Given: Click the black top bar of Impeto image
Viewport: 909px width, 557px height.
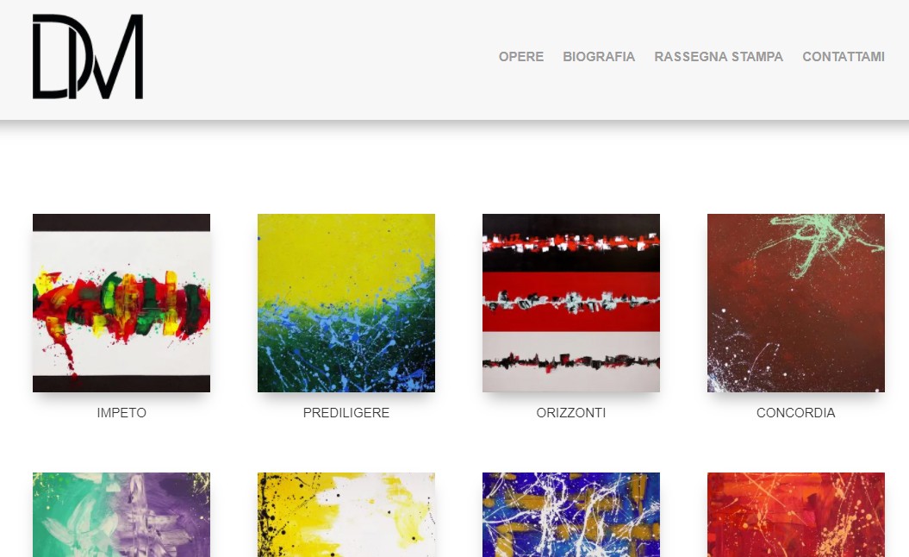Looking at the screenshot, I should (x=121, y=222).
